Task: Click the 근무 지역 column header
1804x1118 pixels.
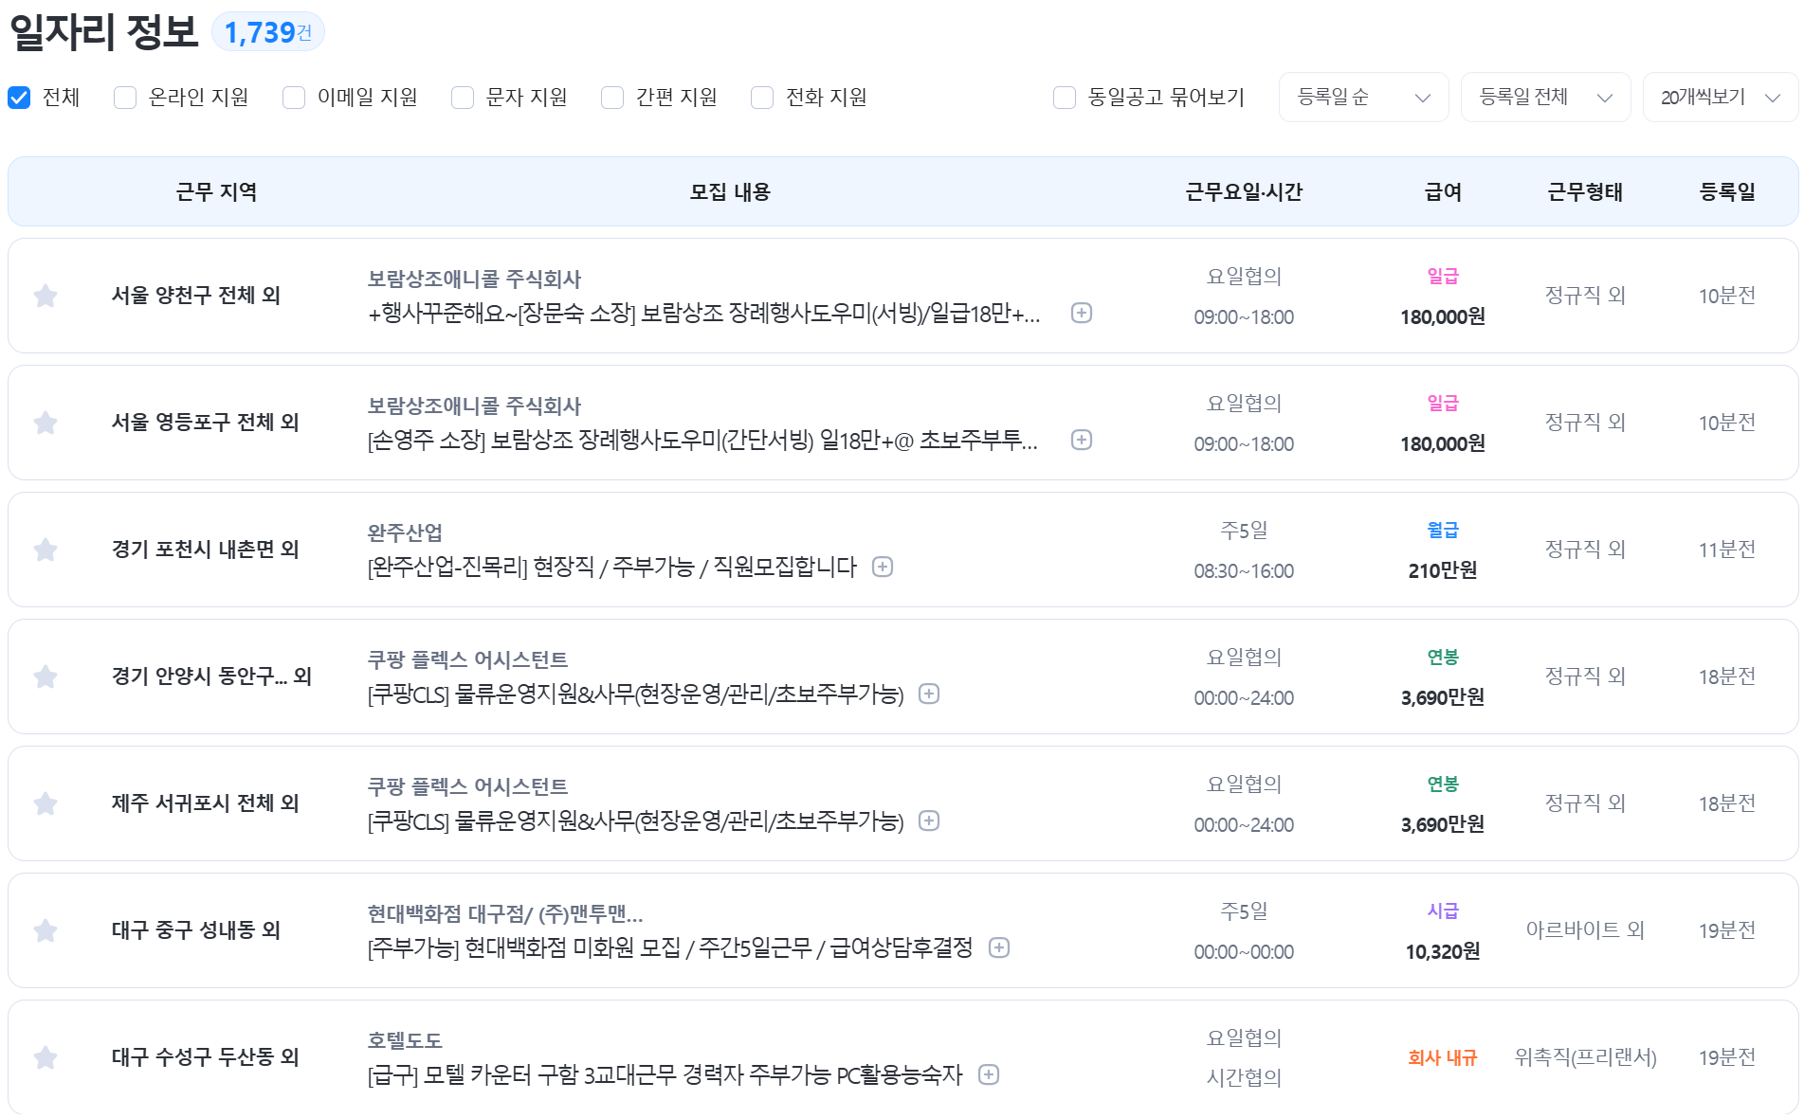Action: point(216,192)
